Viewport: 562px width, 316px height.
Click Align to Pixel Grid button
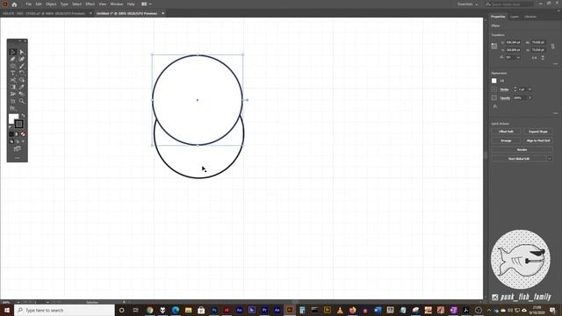(538, 140)
